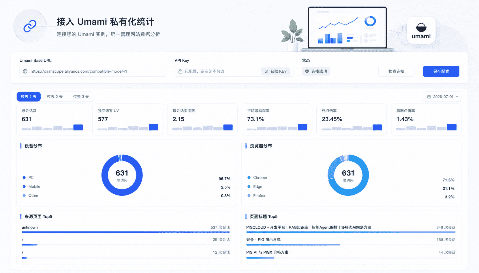Toggle the Edge legend dot
479x273 pixels.
249,187
